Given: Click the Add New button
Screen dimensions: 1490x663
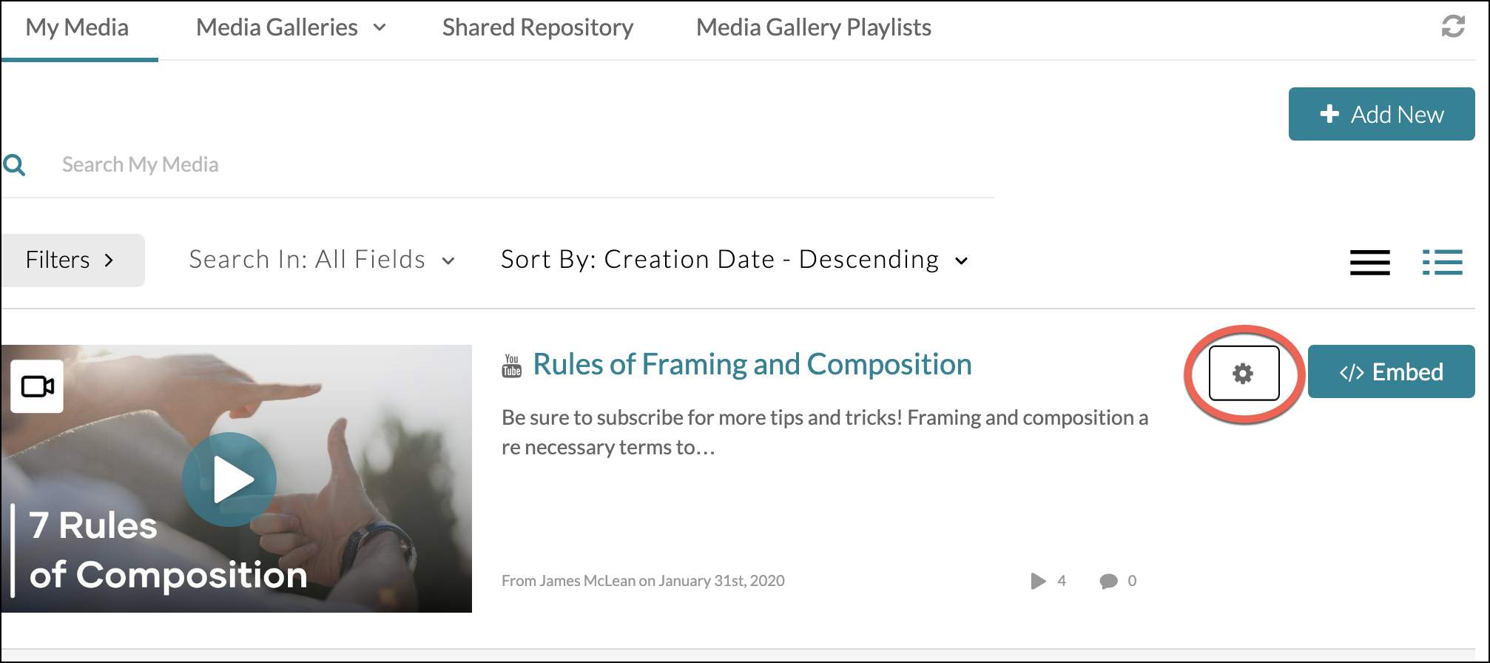Looking at the screenshot, I should point(1381,114).
